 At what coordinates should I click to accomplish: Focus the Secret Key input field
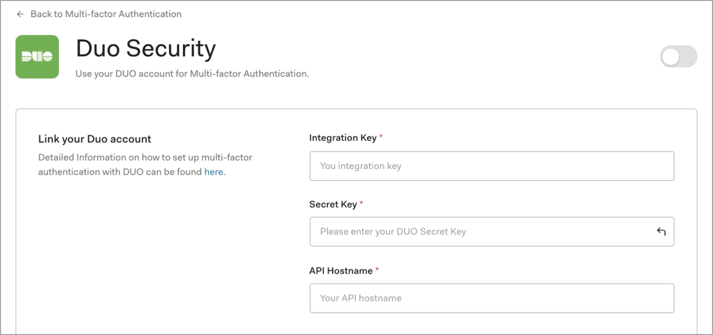coord(492,232)
